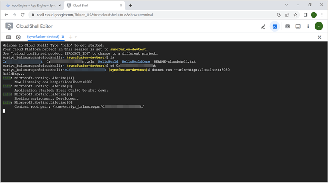Click the terminal cursor block
This screenshot has height=183, width=328.
point(4,111)
